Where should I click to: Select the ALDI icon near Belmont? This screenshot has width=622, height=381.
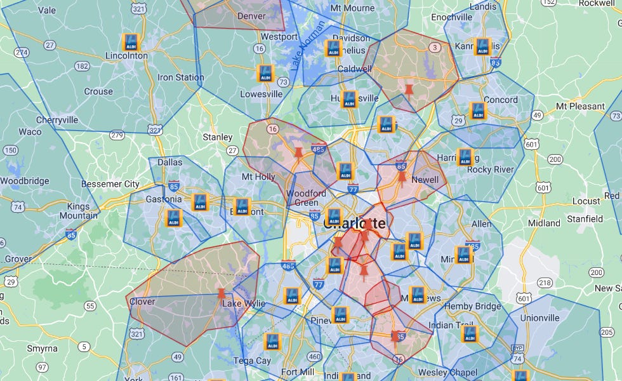coord(242,205)
